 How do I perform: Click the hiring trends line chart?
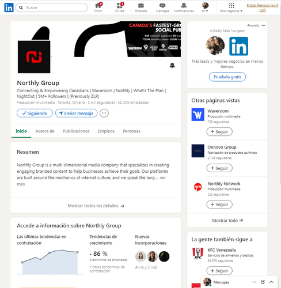50,262
